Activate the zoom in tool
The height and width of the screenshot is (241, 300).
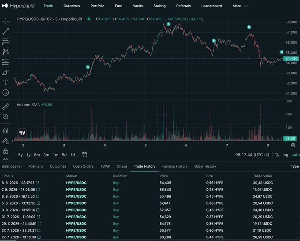[6, 116]
